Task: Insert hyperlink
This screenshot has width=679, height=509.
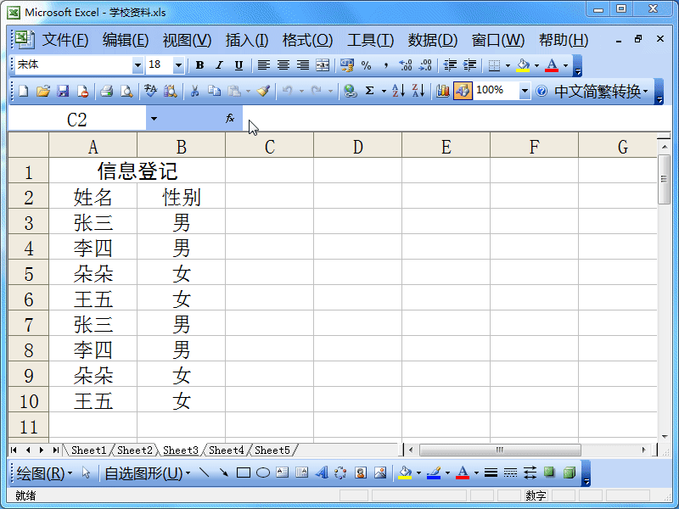Action: [x=350, y=91]
